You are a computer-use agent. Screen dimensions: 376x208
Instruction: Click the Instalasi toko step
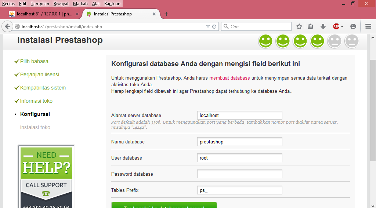point(35,127)
